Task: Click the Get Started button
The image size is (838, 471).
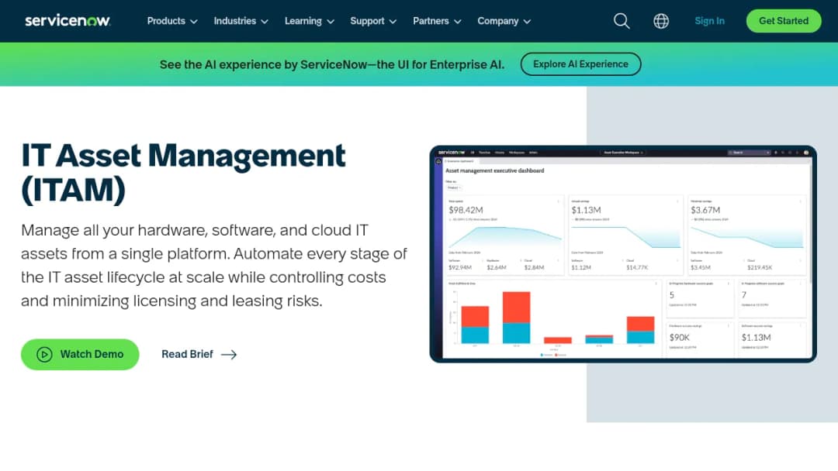Action: 784,21
